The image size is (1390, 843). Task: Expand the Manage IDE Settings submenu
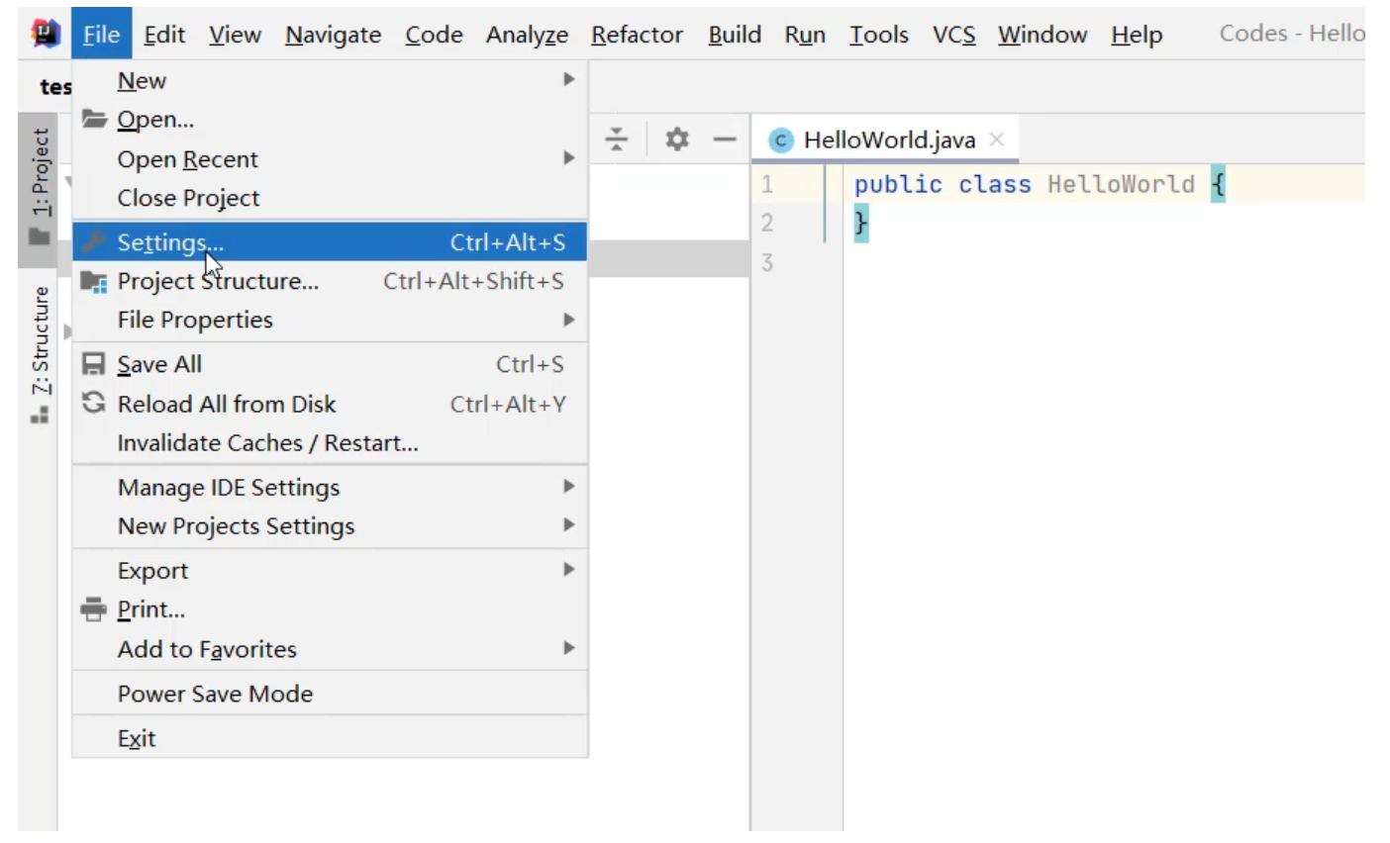(x=568, y=487)
